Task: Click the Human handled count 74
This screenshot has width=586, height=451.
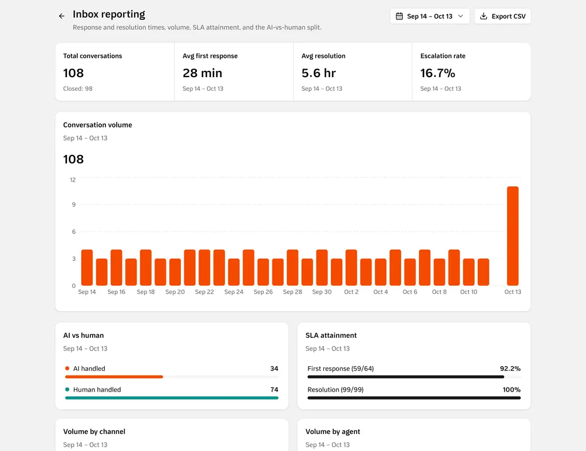Action: coord(274,389)
